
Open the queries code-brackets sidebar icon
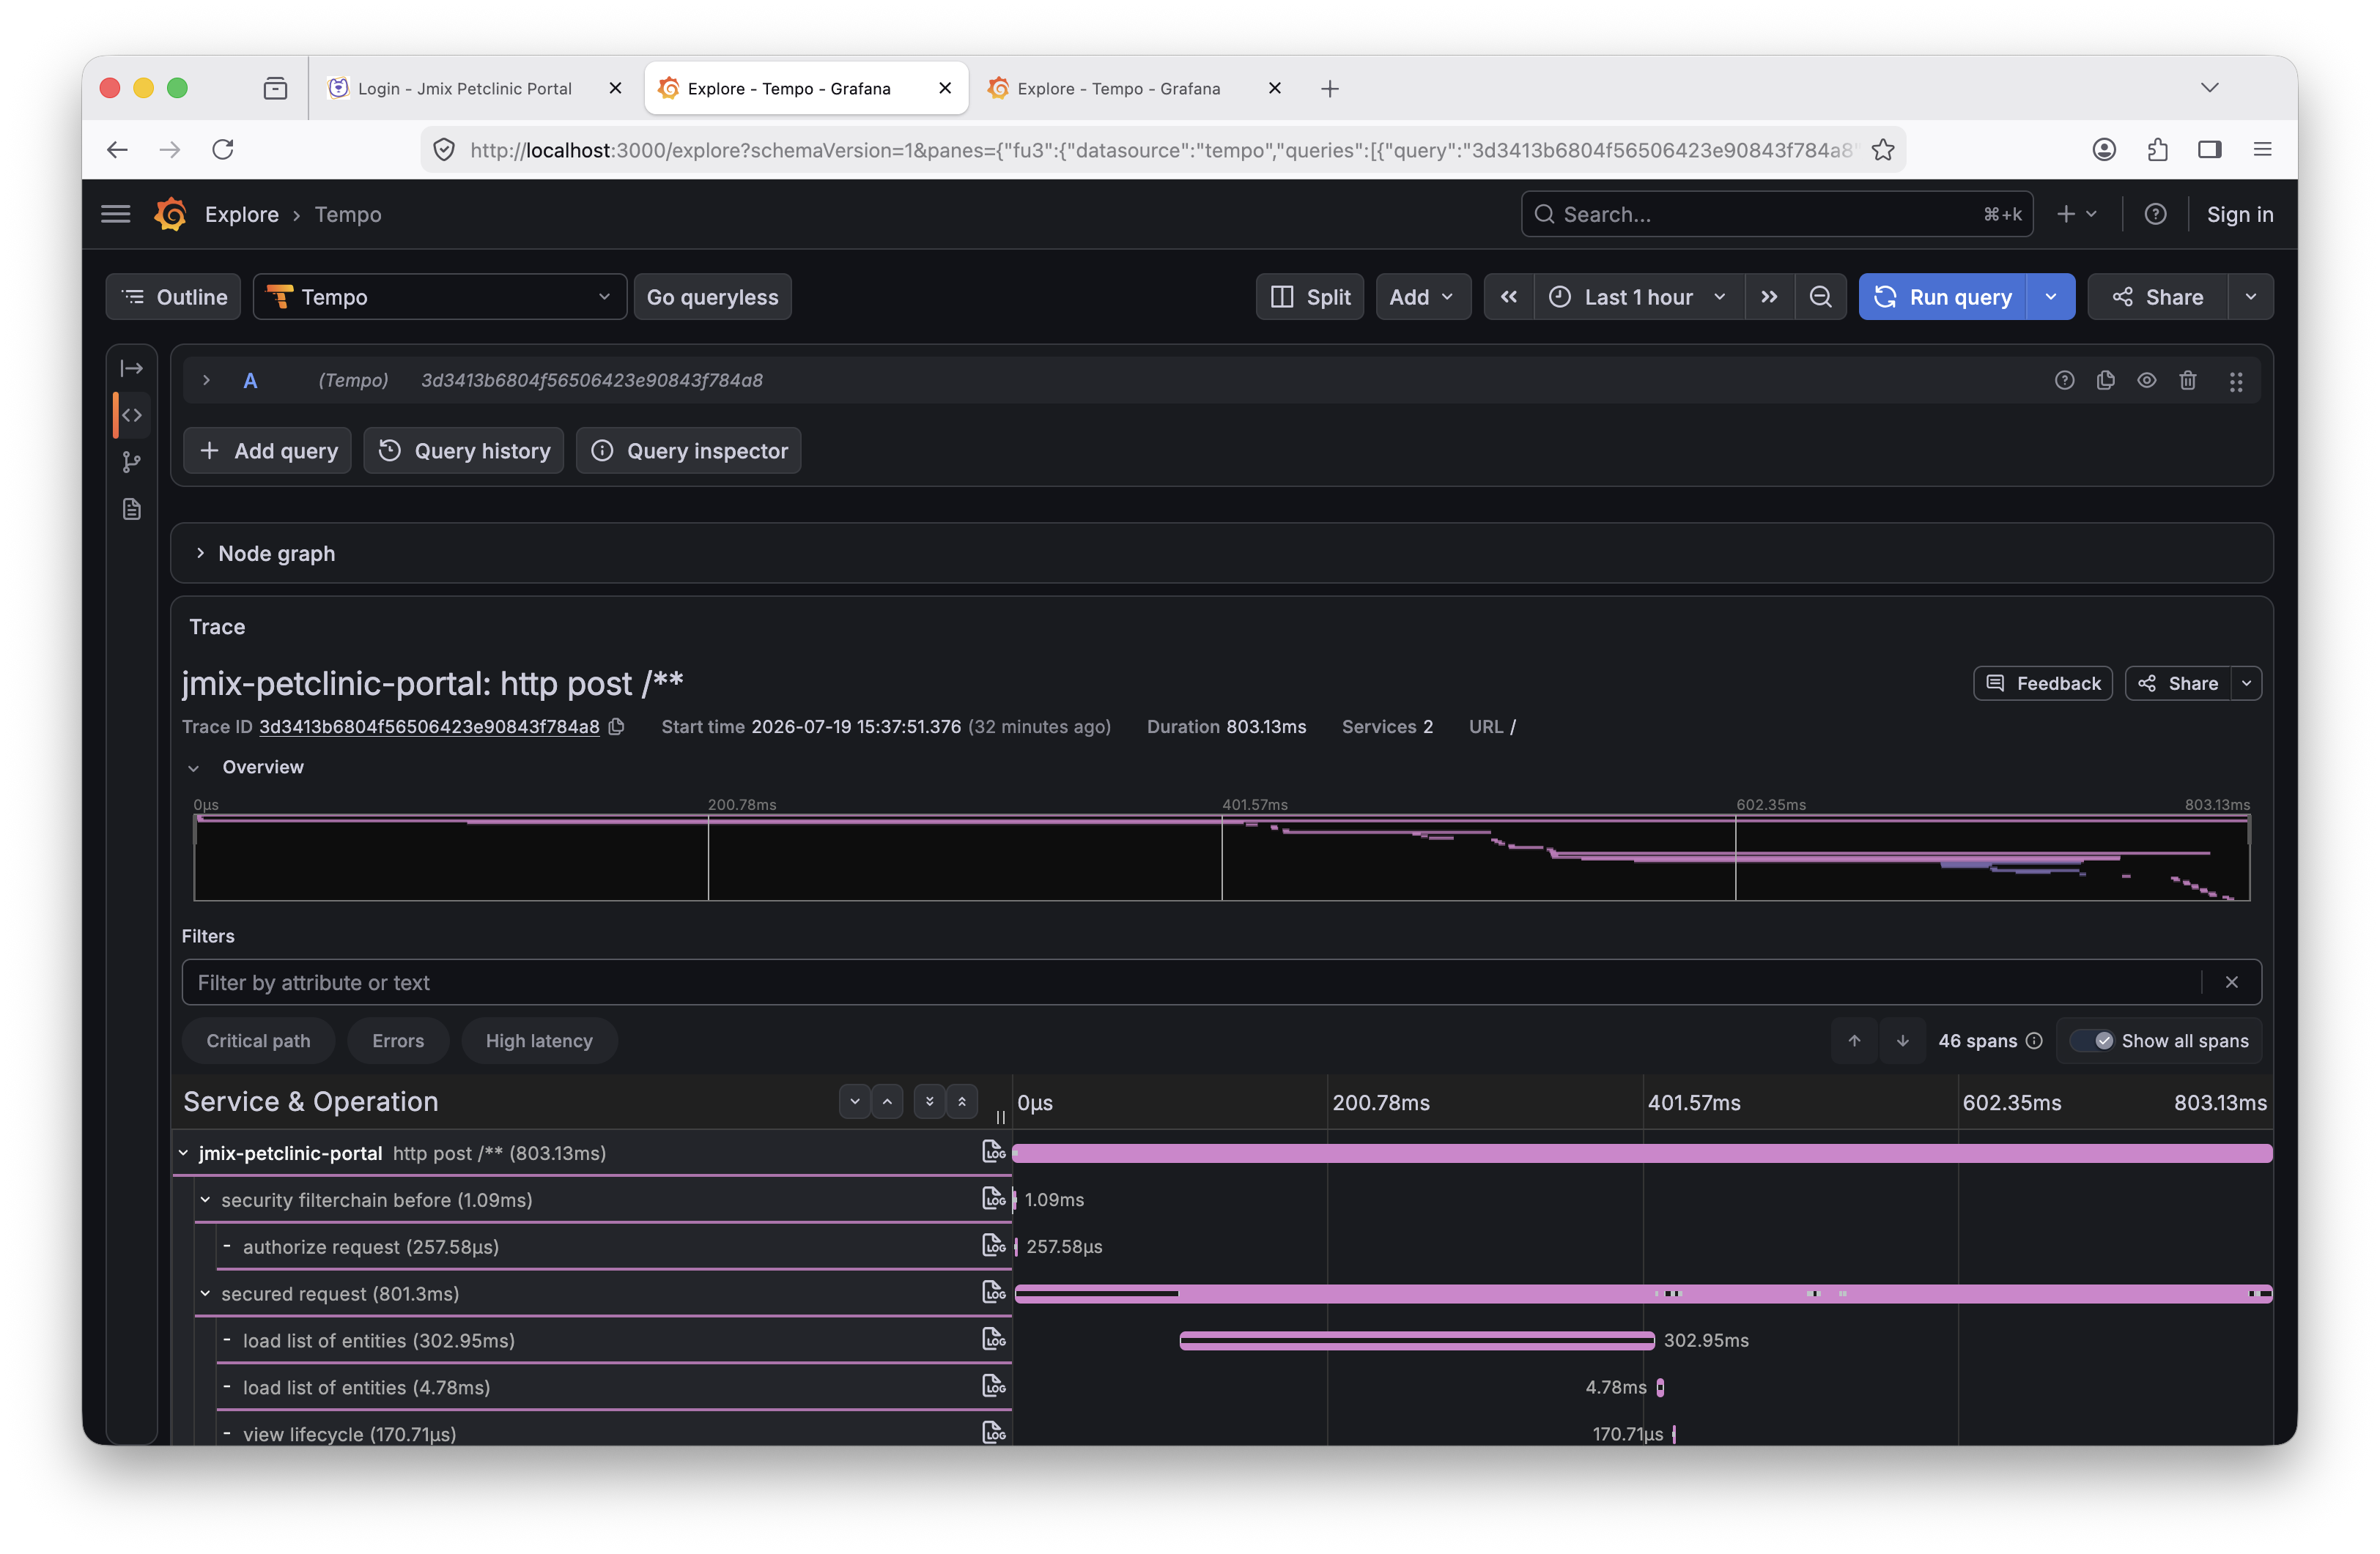pos(132,414)
